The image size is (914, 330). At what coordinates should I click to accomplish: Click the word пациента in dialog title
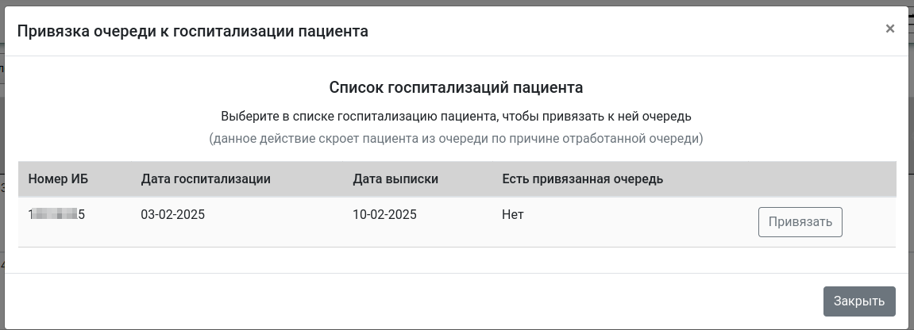333,32
